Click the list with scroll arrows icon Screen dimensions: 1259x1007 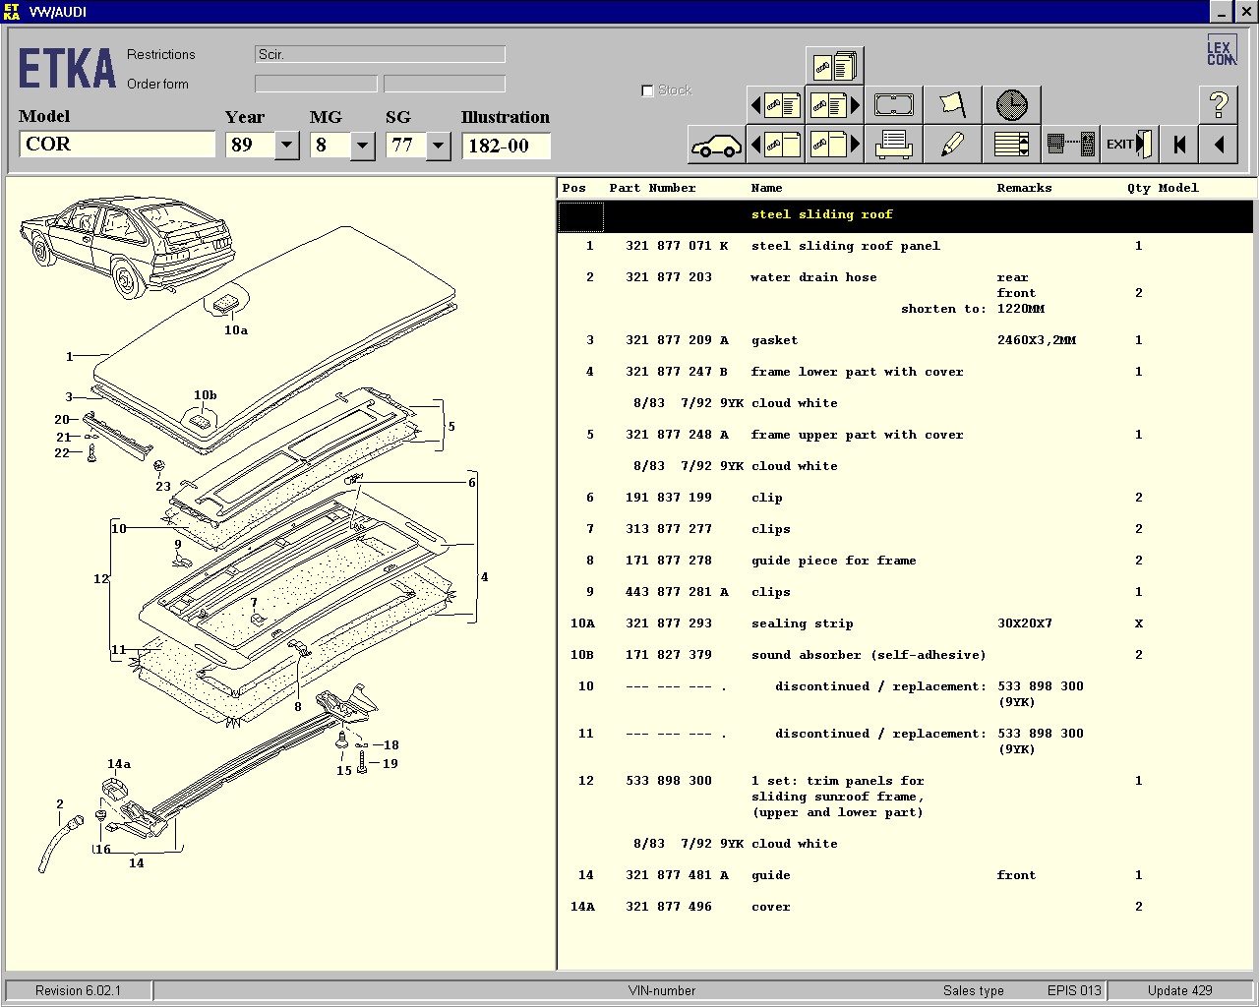pyautogui.click(x=1011, y=146)
